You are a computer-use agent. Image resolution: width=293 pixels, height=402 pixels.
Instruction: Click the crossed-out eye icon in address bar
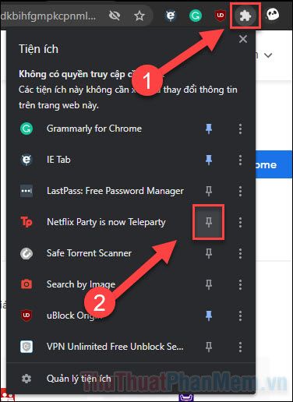(115, 16)
